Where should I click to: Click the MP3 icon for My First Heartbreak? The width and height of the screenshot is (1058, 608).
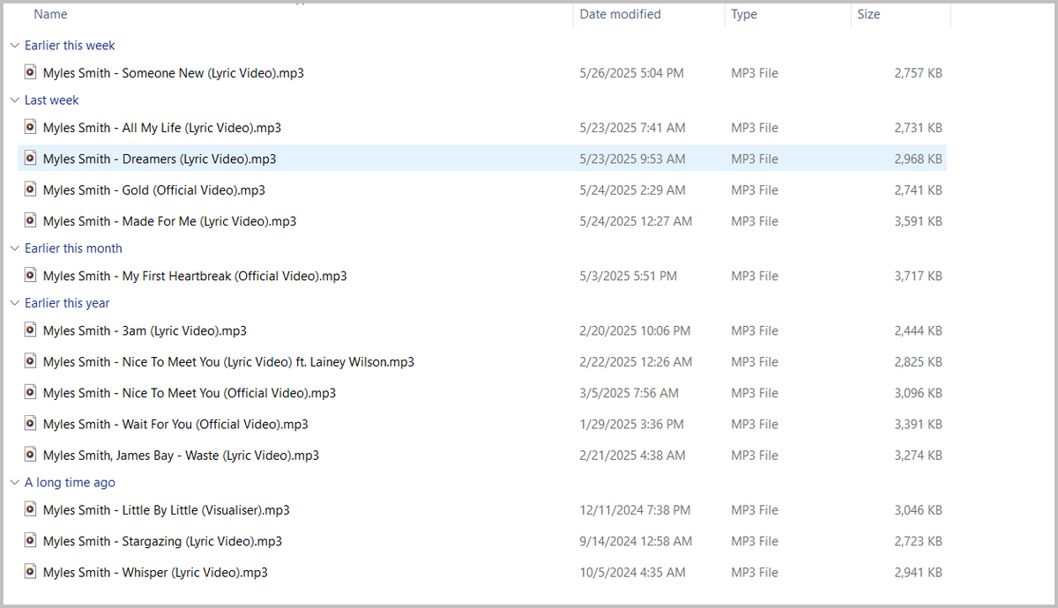tap(30, 275)
